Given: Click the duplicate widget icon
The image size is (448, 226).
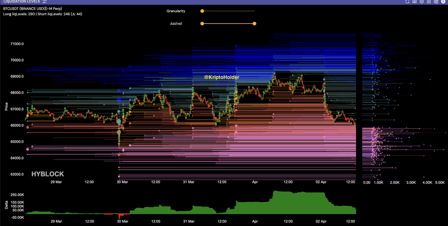Looking at the screenshot, I should click(x=435, y=1).
